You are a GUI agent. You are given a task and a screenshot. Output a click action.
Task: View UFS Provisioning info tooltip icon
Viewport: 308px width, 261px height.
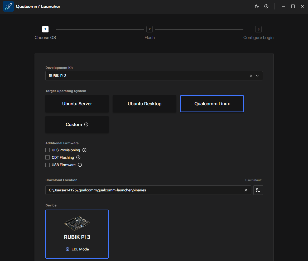[x=84, y=150]
